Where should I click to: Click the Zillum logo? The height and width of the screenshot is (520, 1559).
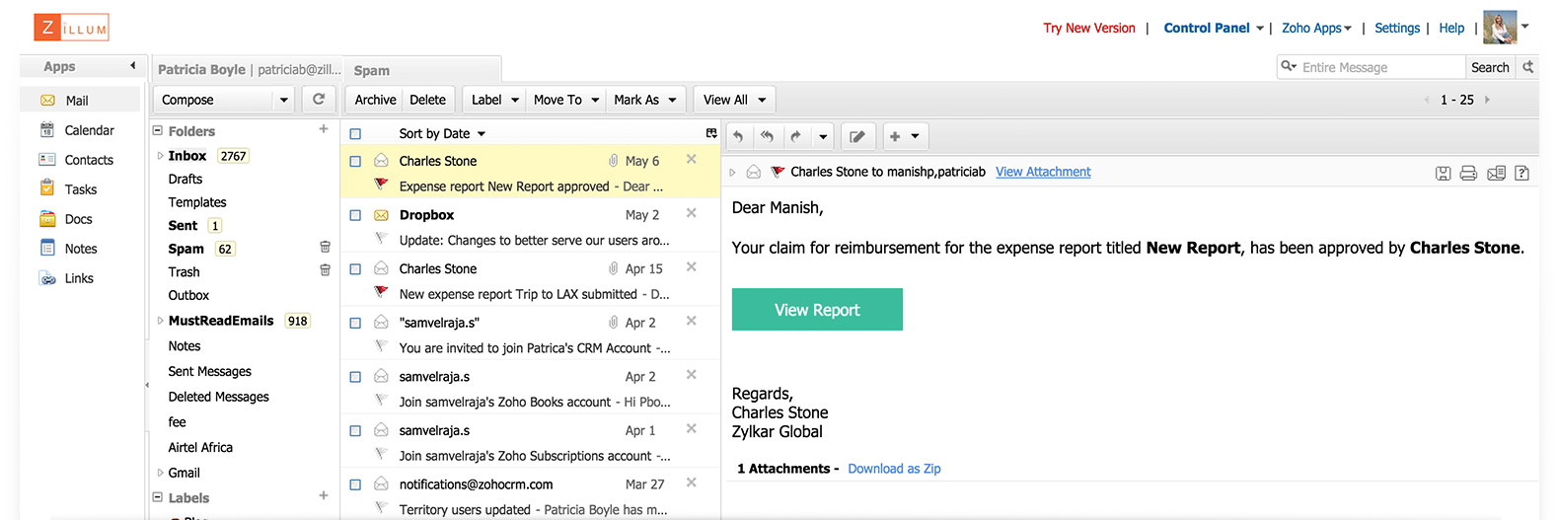pyautogui.click(x=71, y=28)
